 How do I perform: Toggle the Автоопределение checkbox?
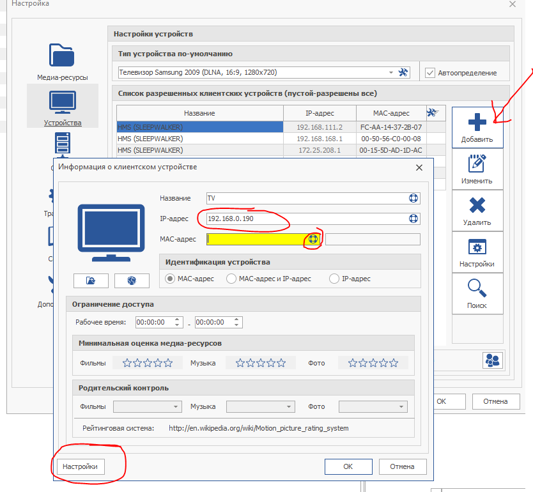tap(430, 73)
